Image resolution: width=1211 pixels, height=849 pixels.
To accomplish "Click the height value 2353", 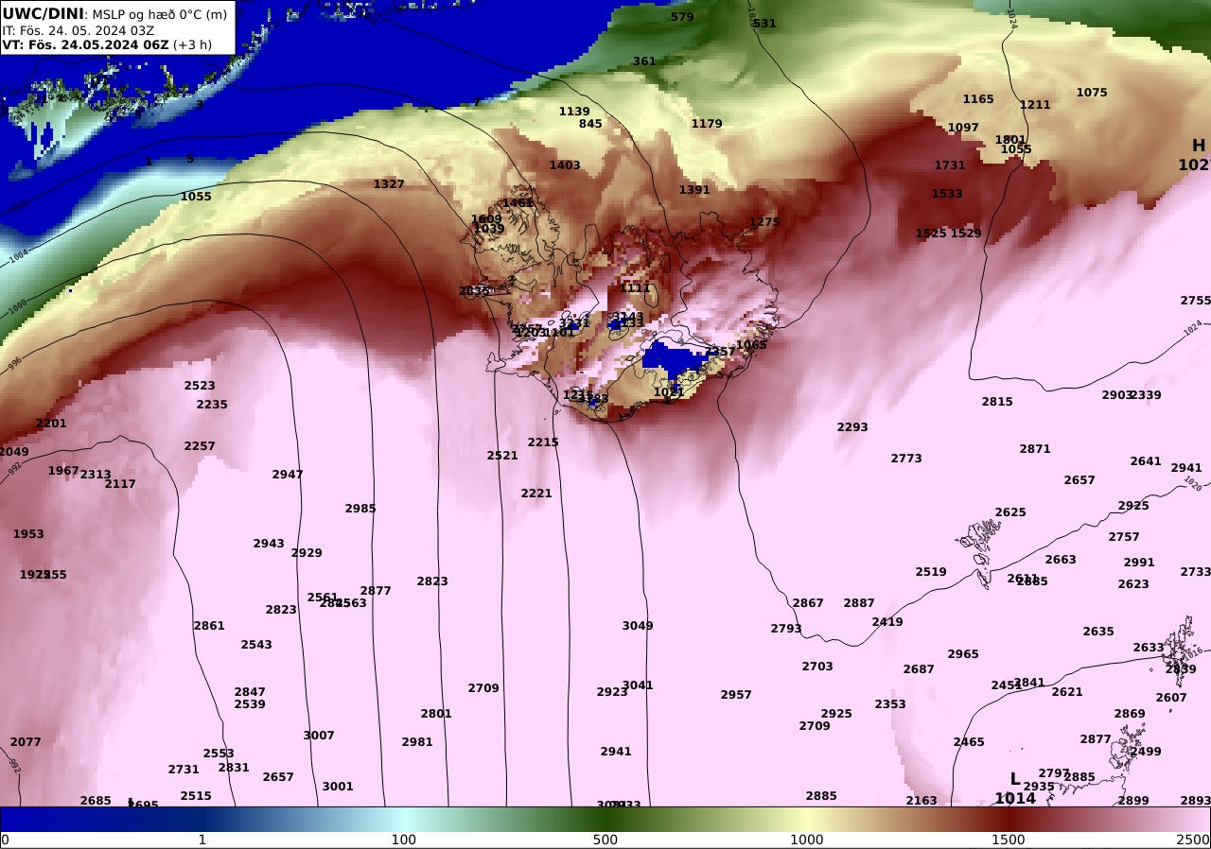I will pyautogui.click(x=890, y=704).
